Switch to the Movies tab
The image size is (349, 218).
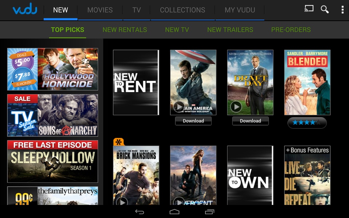pyautogui.click(x=100, y=10)
